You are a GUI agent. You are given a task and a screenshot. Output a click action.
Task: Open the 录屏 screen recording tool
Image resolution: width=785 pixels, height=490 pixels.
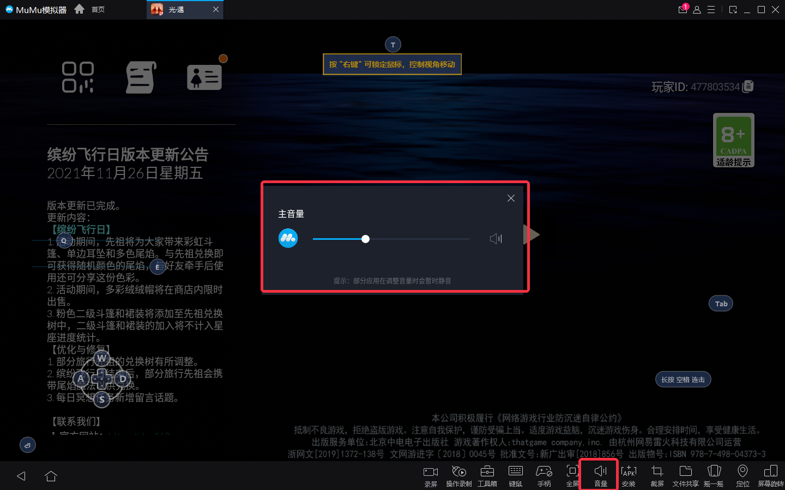click(431, 475)
